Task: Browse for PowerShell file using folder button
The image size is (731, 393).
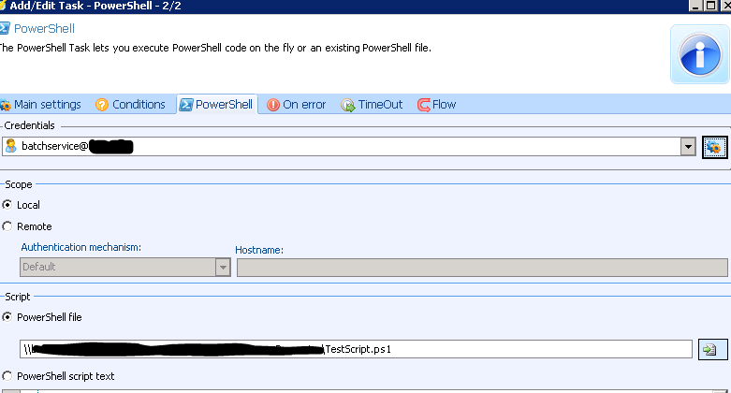Action: coord(712,349)
